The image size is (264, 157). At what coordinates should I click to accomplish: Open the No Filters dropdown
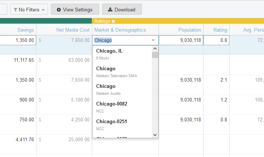[29, 10]
